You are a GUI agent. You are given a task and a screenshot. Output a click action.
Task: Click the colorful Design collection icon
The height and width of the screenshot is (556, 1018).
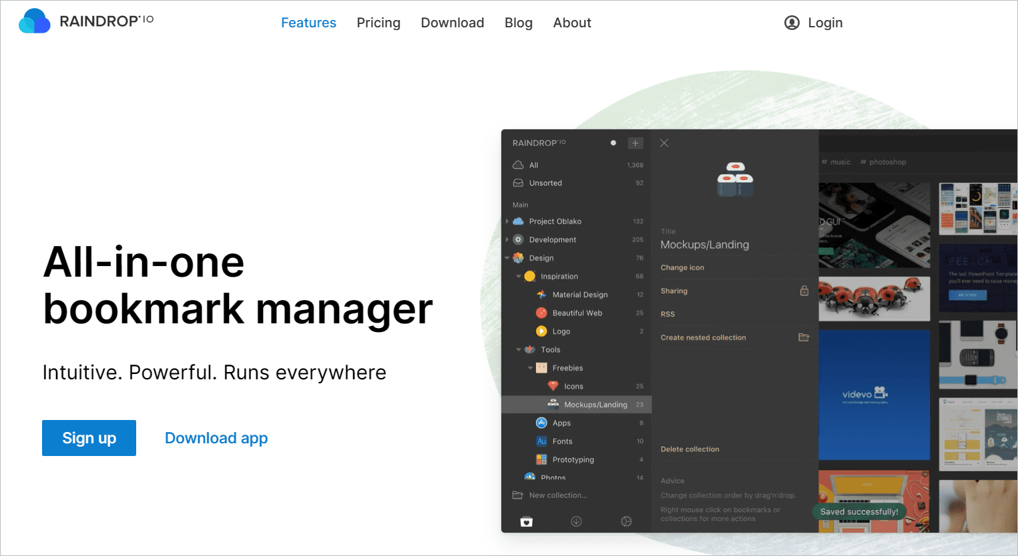pyautogui.click(x=518, y=258)
